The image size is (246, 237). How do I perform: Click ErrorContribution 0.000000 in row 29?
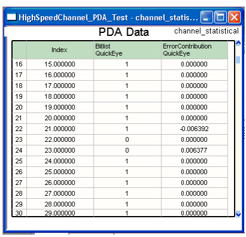[194, 204]
